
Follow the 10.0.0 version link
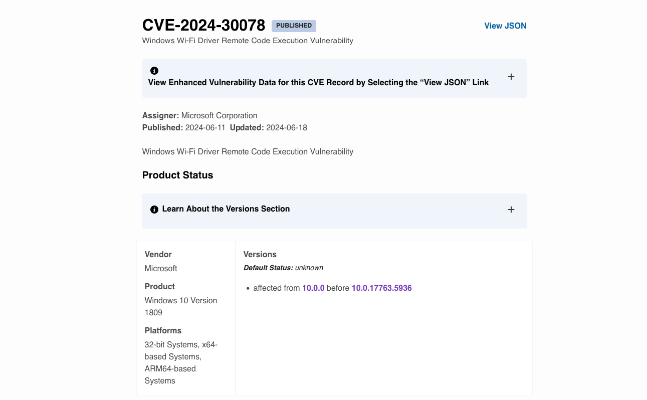(x=313, y=288)
